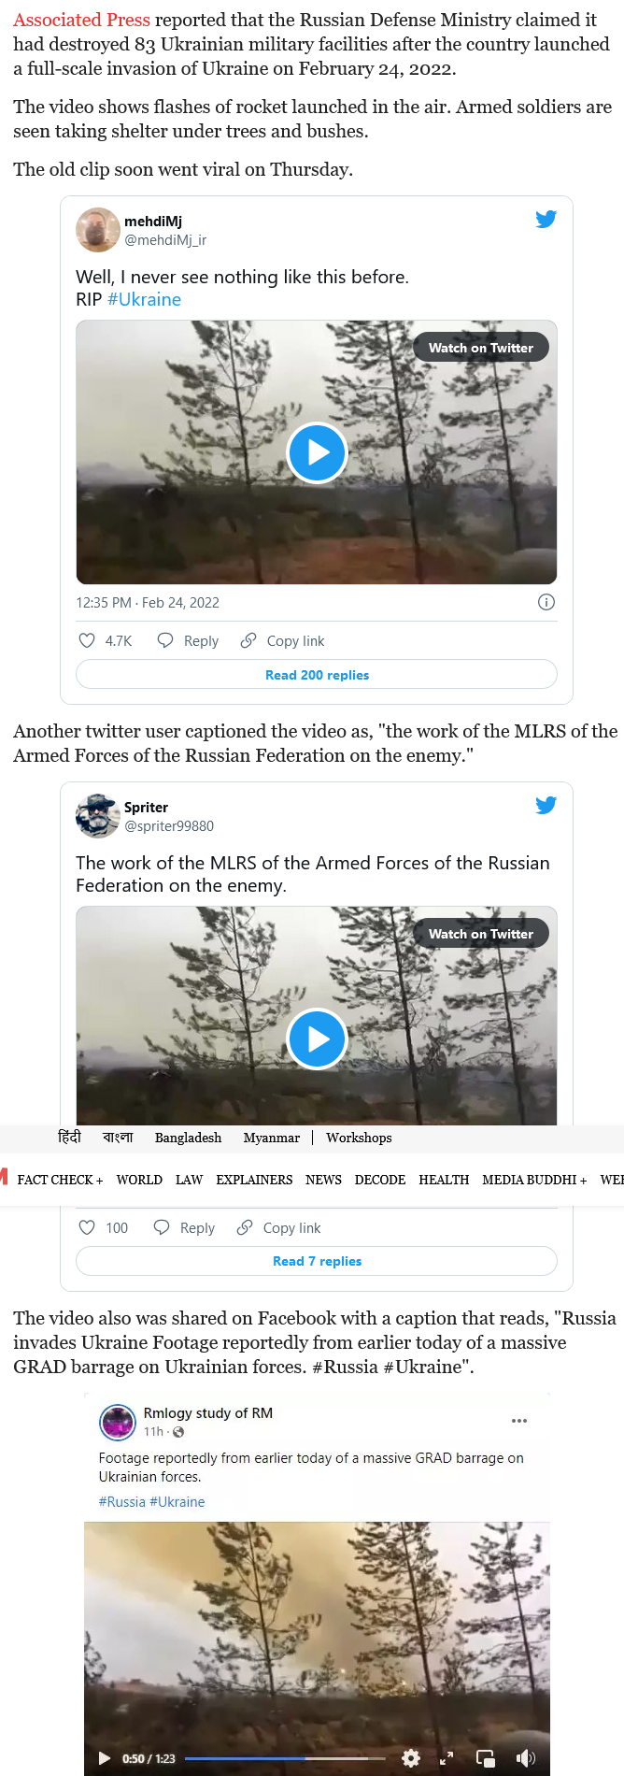624x1776 pixels.
Task: Play the video in mehdiMj's tweet
Action: point(317,452)
